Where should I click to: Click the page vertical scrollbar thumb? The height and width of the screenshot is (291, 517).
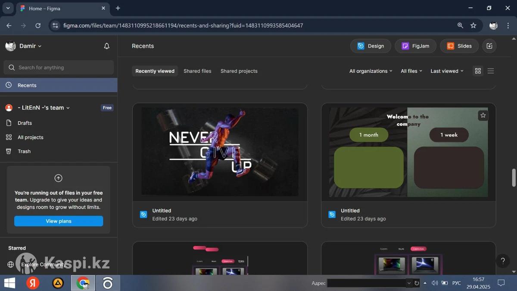[x=514, y=178]
